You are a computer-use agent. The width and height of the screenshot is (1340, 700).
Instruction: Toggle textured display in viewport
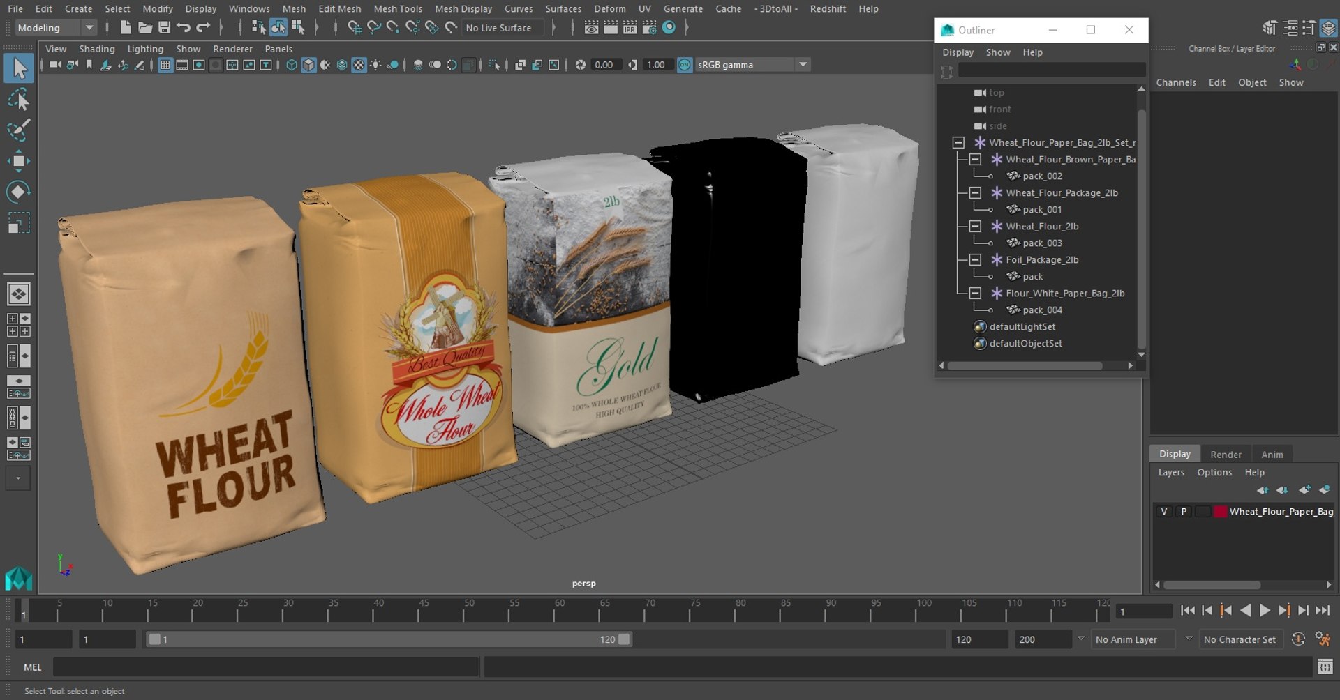[359, 65]
